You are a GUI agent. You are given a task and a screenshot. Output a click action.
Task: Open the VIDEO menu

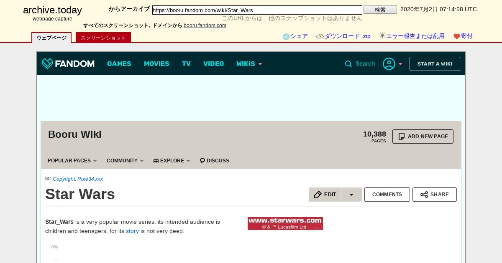click(214, 64)
